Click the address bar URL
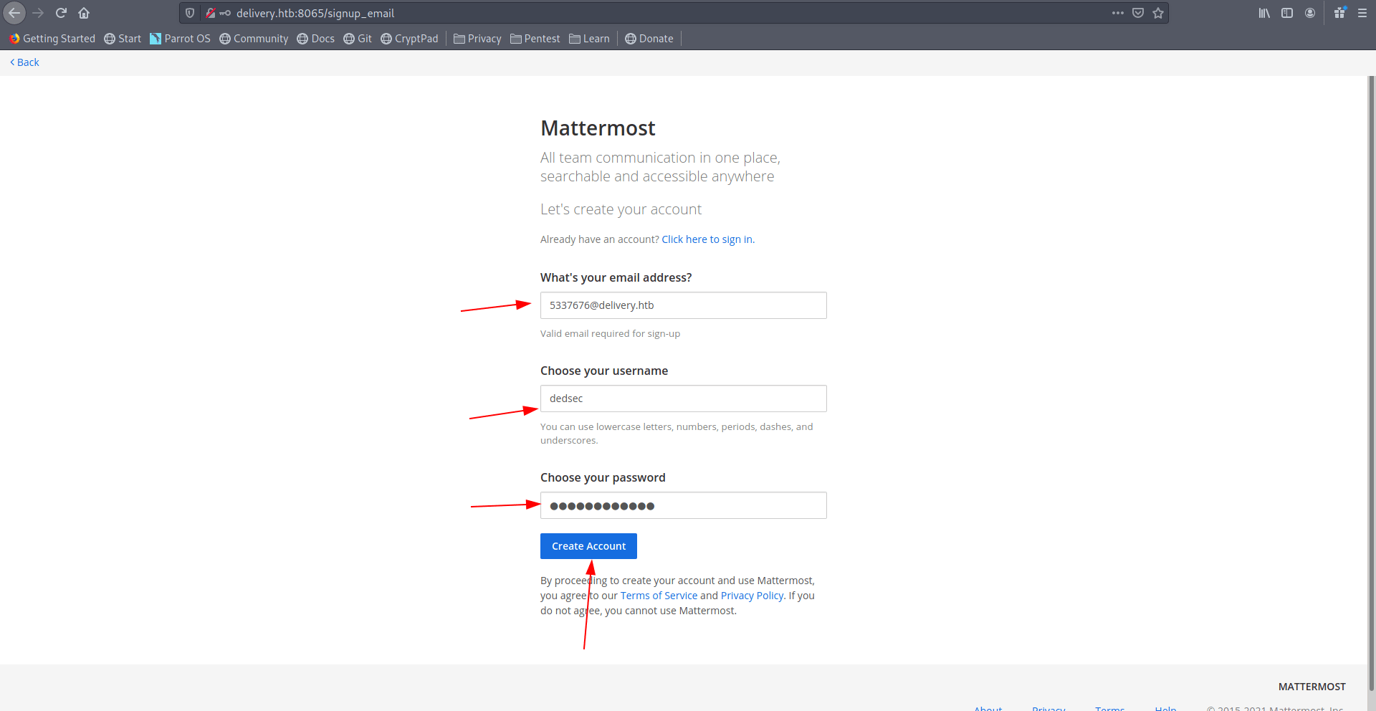The image size is (1376, 711). pos(315,13)
